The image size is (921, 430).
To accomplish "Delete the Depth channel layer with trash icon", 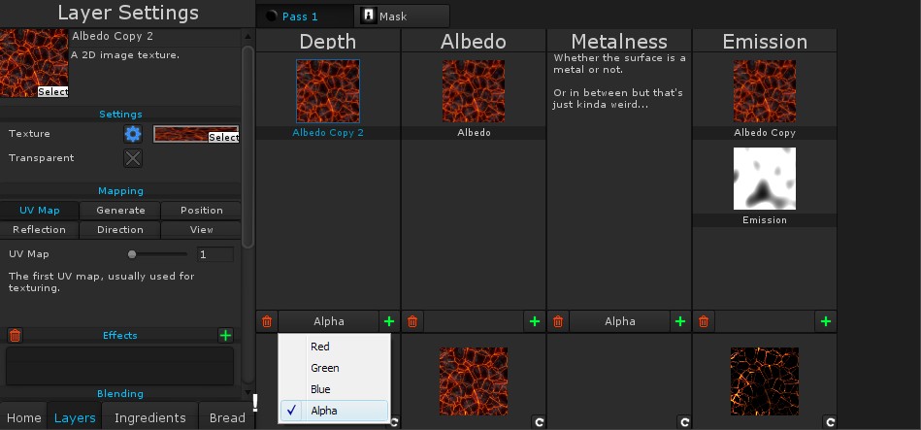I will [x=267, y=321].
